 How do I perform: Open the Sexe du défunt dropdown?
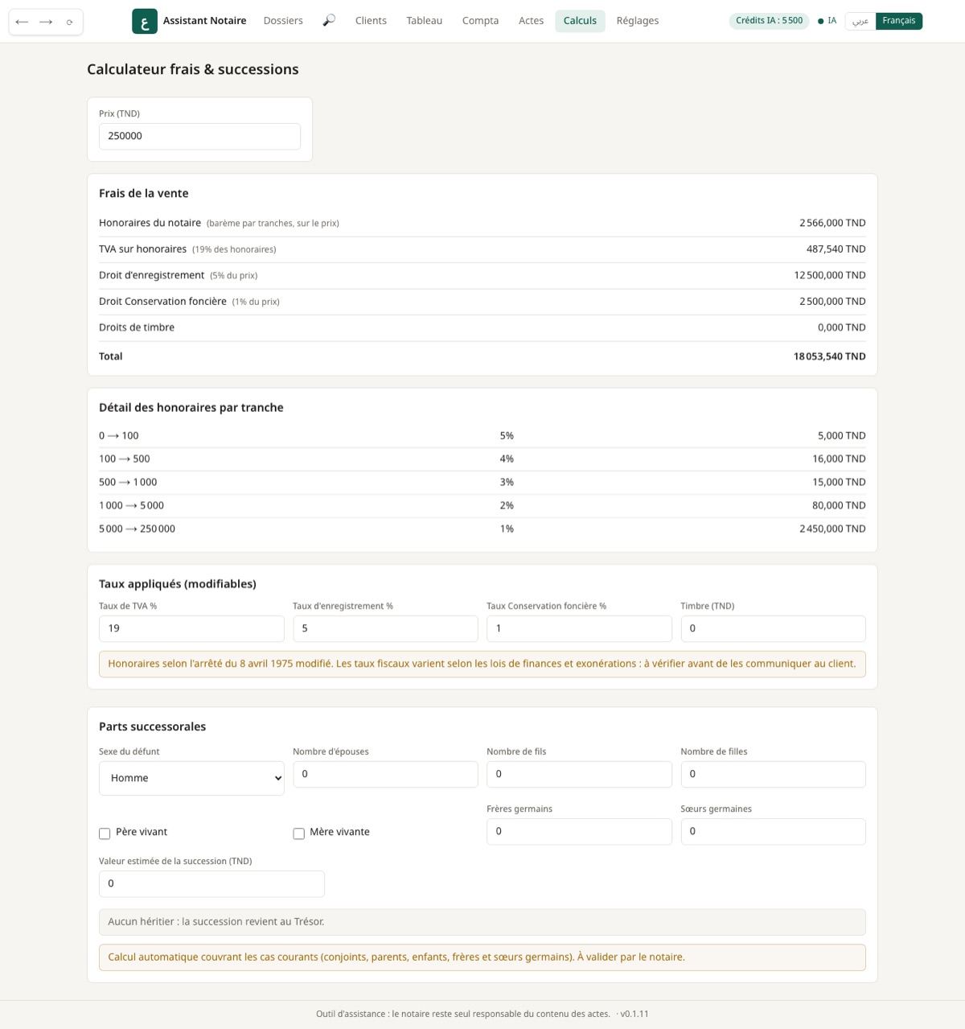point(191,778)
